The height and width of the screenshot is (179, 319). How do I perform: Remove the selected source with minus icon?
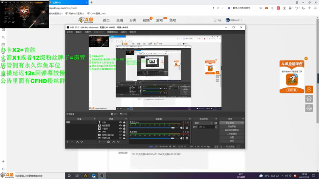(x=104, y=142)
